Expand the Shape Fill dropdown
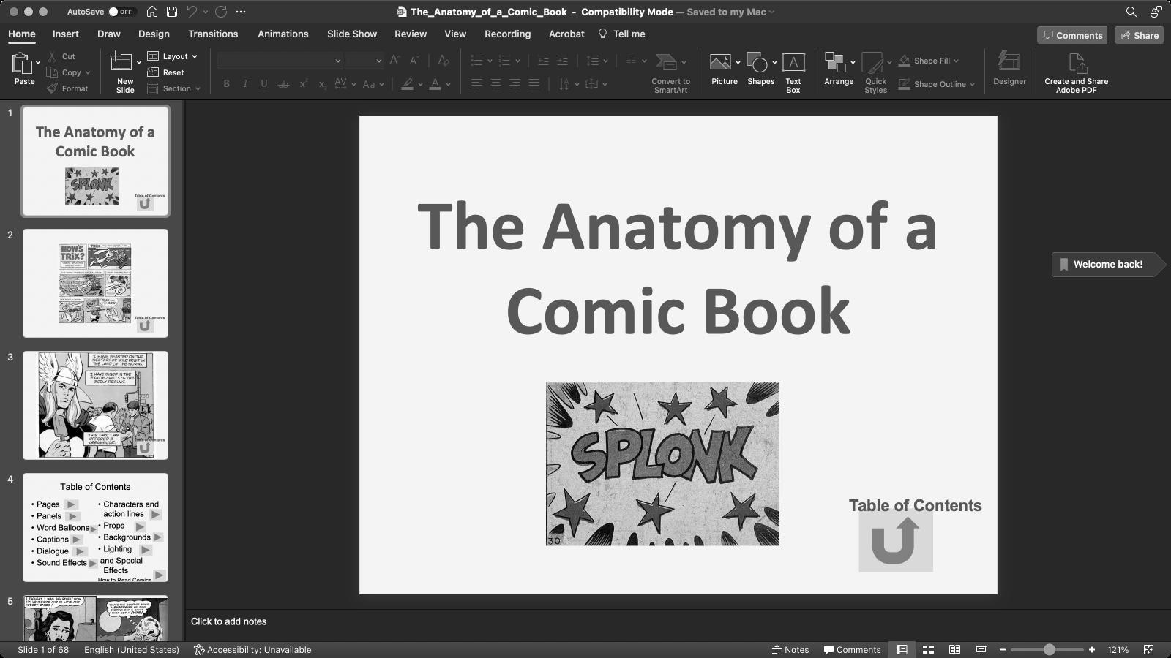 (x=956, y=61)
